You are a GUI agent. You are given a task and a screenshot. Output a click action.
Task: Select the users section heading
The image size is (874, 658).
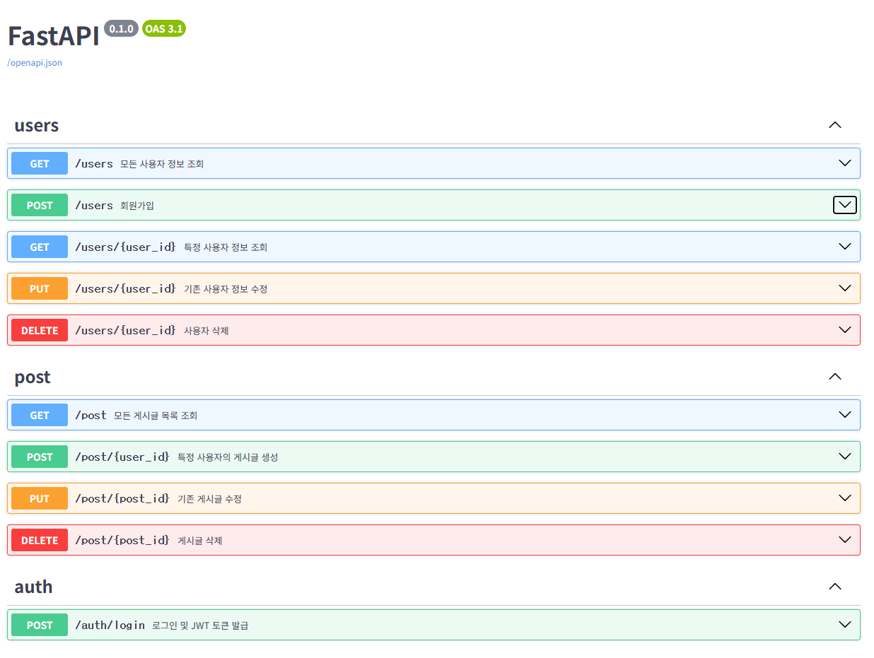37,126
